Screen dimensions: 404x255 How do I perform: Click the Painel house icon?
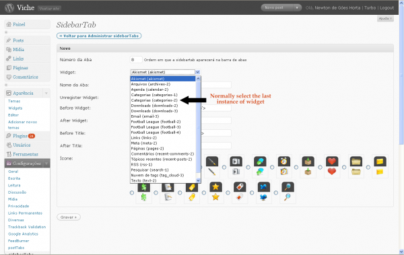[9, 24]
